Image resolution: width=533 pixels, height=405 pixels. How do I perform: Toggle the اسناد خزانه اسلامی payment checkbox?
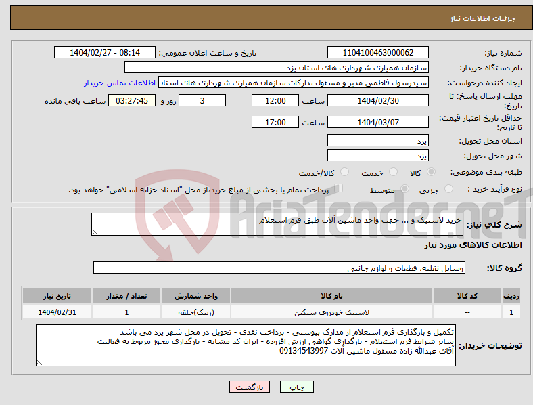click(339, 188)
